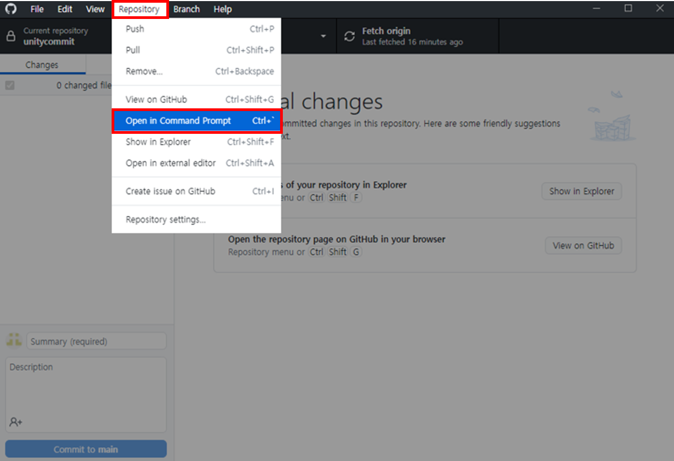Click the Show in Explorer button

(581, 191)
